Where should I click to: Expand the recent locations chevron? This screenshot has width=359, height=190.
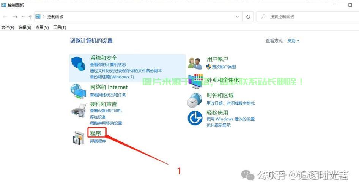click(x=24, y=17)
